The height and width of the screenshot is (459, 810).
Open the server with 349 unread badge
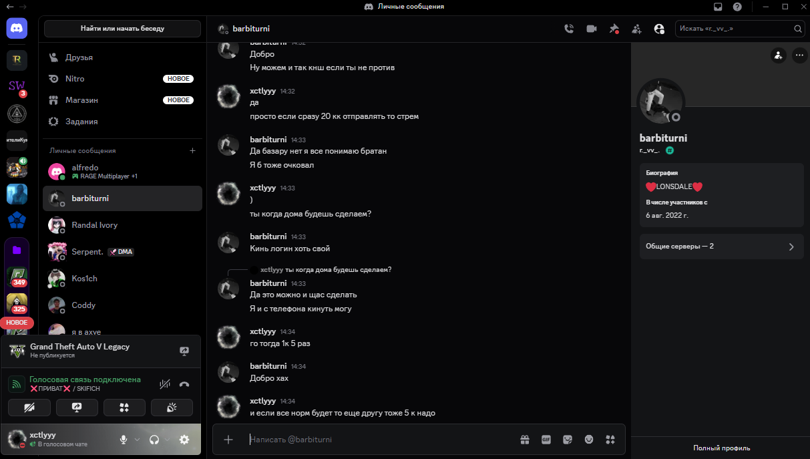[x=17, y=277]
